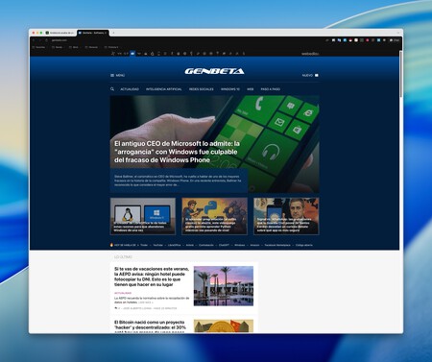This screenshot has height=362, width=432.
Task: Open the hamburger MENU icon
Action: (x=112, y=75)
